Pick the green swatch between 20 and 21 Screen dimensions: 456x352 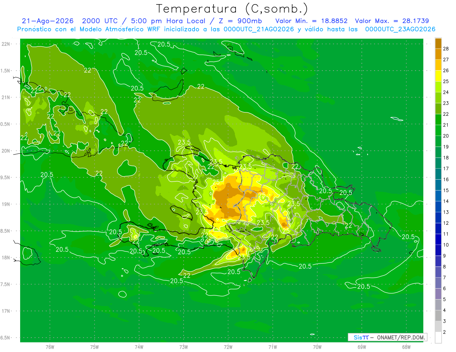(439, 130)
